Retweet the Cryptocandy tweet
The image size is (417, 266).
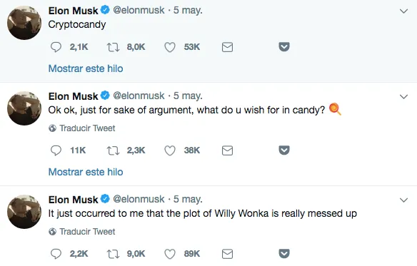click(113, 47)
